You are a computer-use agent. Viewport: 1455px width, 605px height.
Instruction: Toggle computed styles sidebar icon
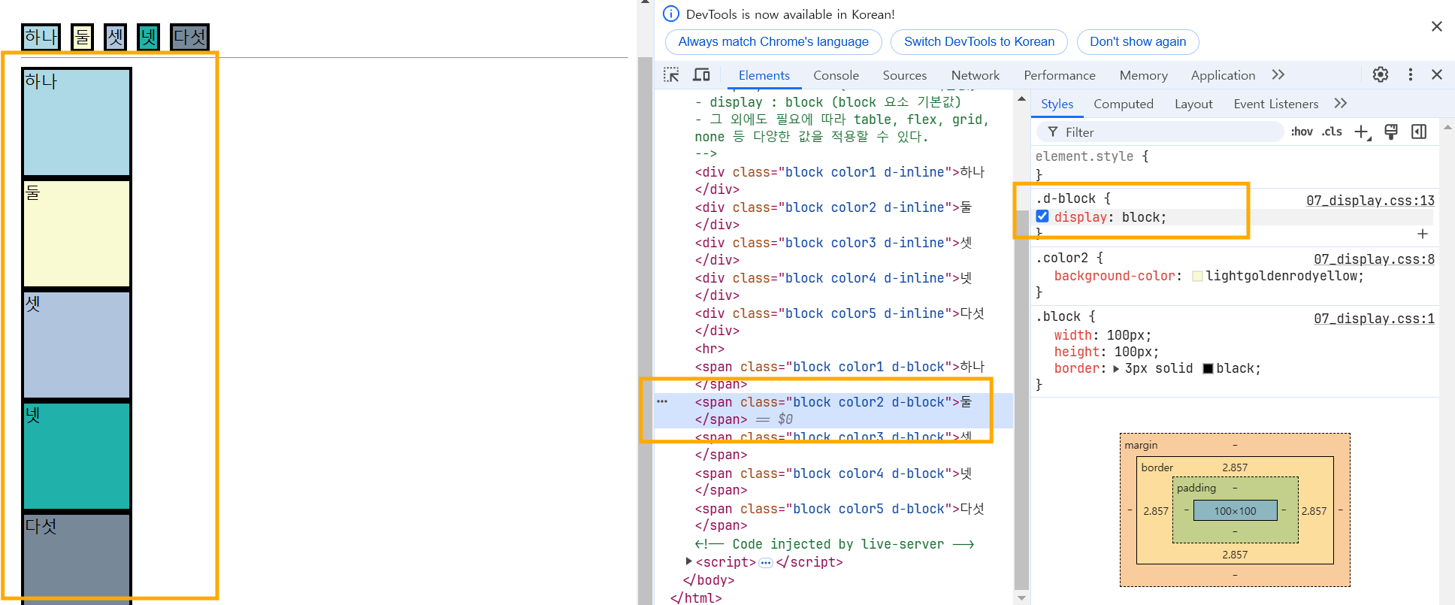[x=1419, y=132]
